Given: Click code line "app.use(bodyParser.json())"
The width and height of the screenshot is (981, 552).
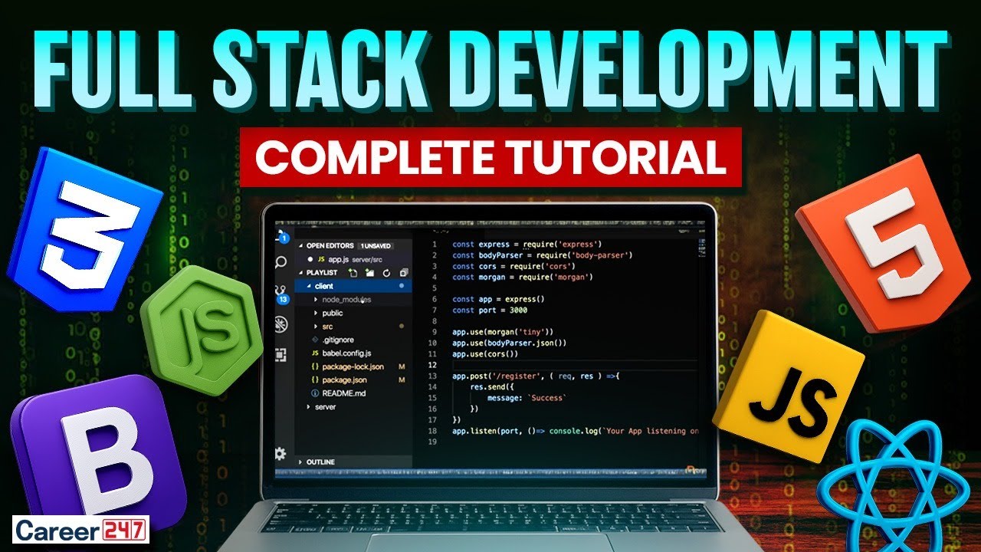Looking at the screenshot, I should click(x=510, y=343).
